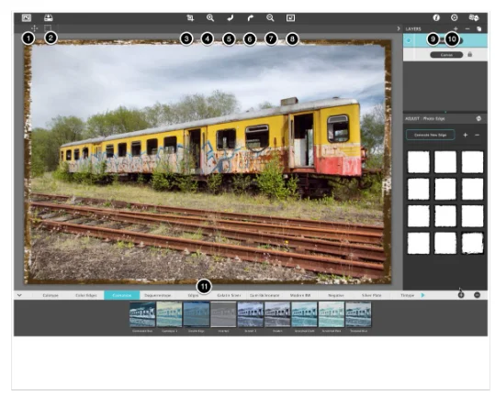
Task: Open the Daguerreotype category
Action: point(158,295)
